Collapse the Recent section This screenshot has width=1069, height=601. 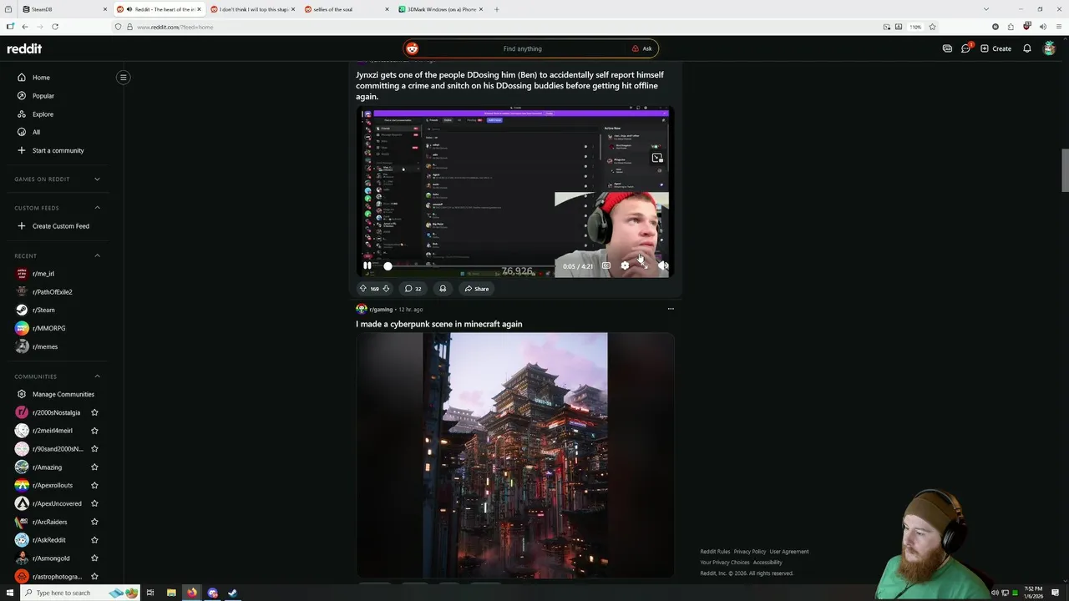tap(97, 255)
